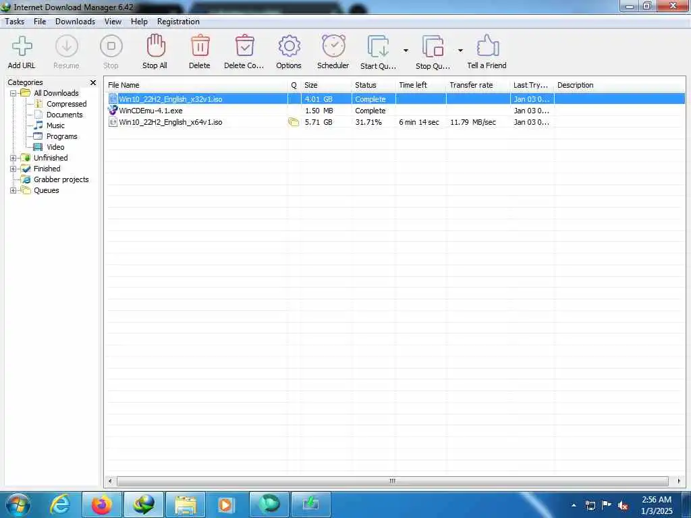691x518 pixels.
Task: Collapse the All Downloads tree node
Action: point(13,93)
